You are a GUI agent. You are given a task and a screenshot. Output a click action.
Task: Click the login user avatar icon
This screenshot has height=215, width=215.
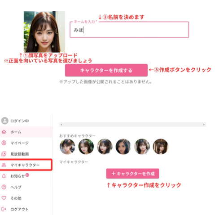[5, 121]
